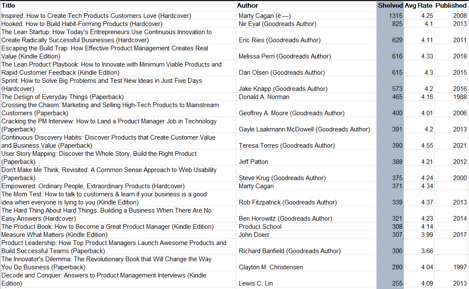
Task: Select The Product Book title cell
Action: (x=107, y=227)
